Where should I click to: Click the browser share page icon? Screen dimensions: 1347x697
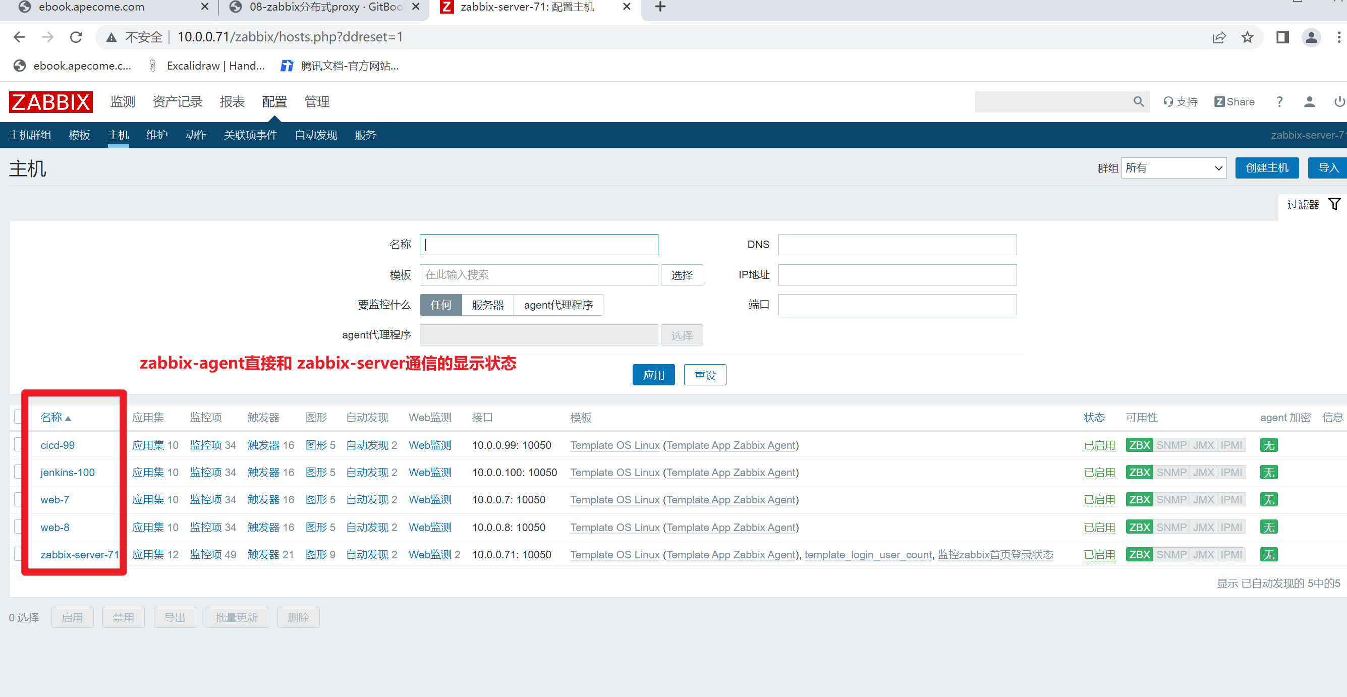pyautogui.click(x=1218, y=37)
